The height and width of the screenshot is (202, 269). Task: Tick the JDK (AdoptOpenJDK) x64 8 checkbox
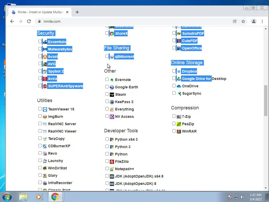pyautogui.click(x=107, y=176)
